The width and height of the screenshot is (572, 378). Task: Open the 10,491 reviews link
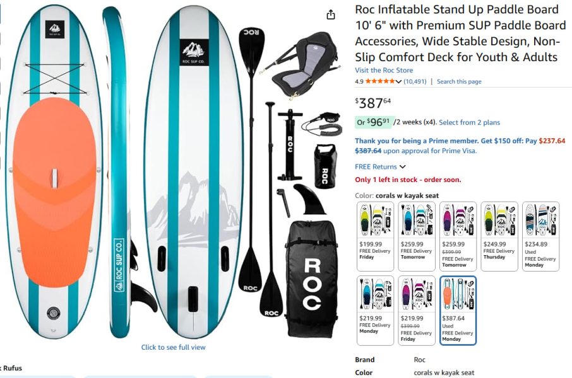click(x=415, y=81)
